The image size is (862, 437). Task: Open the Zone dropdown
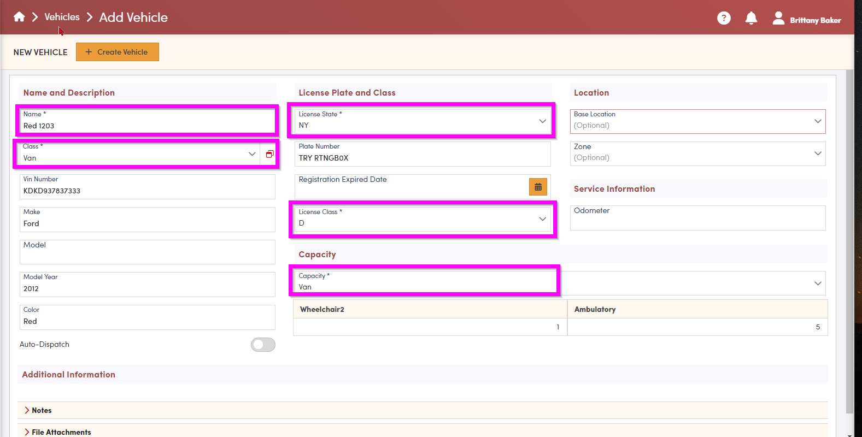[817, 153]
